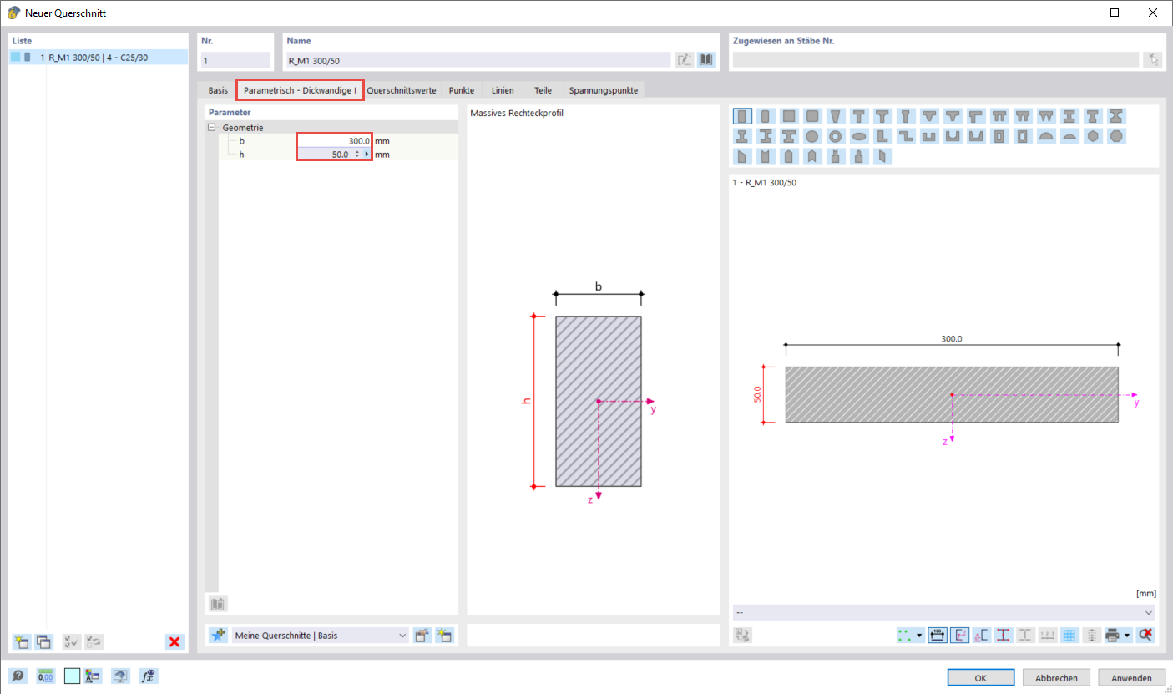Screen dimensions: 1173x694
Task: Click the color legend icon at bottom
Action: [94, 676]
